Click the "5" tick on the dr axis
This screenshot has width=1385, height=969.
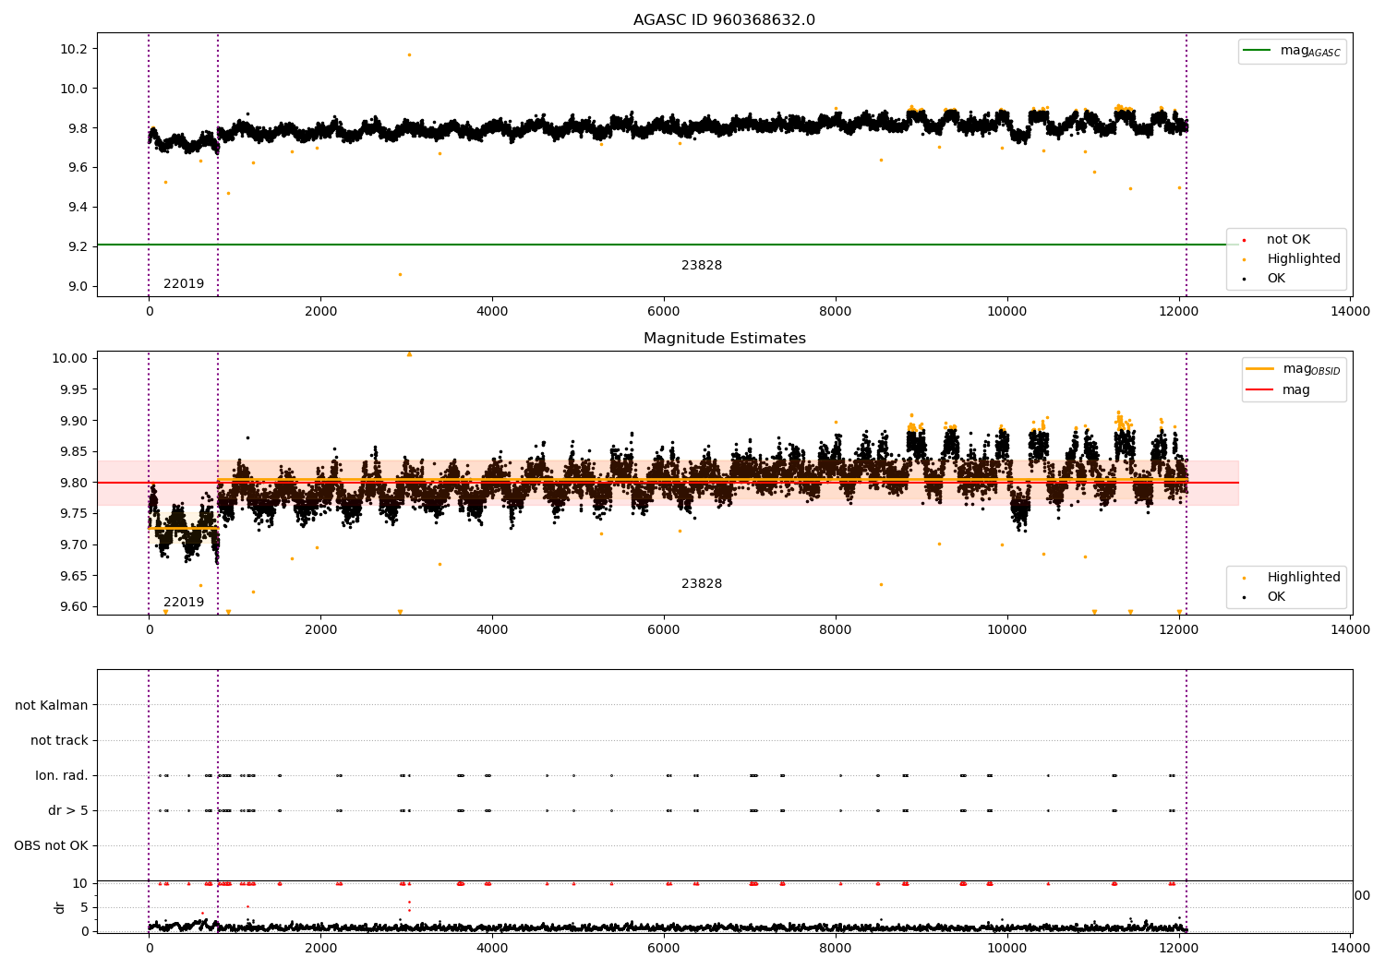pyautogui.click(x=84, y=907)
